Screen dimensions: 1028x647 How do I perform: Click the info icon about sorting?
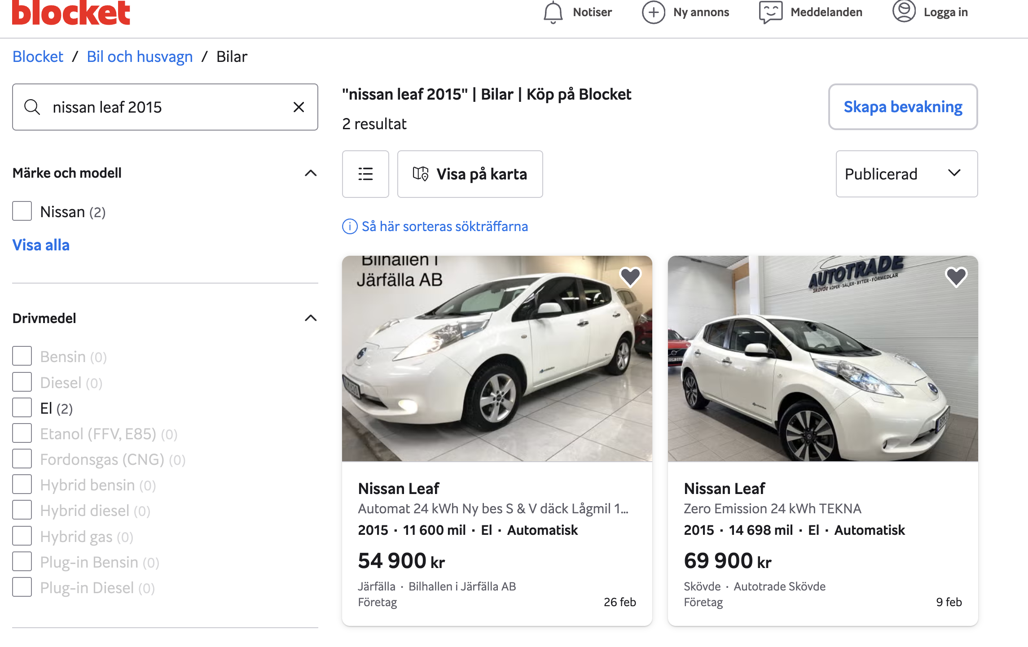point(350,227)
